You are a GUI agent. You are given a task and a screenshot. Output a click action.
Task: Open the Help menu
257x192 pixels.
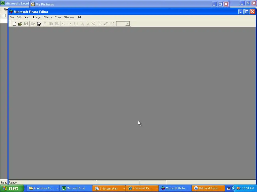tap(79, 17)
